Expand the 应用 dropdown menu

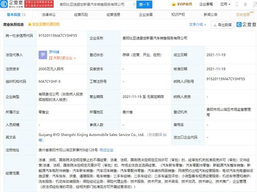tap(225, 4)
